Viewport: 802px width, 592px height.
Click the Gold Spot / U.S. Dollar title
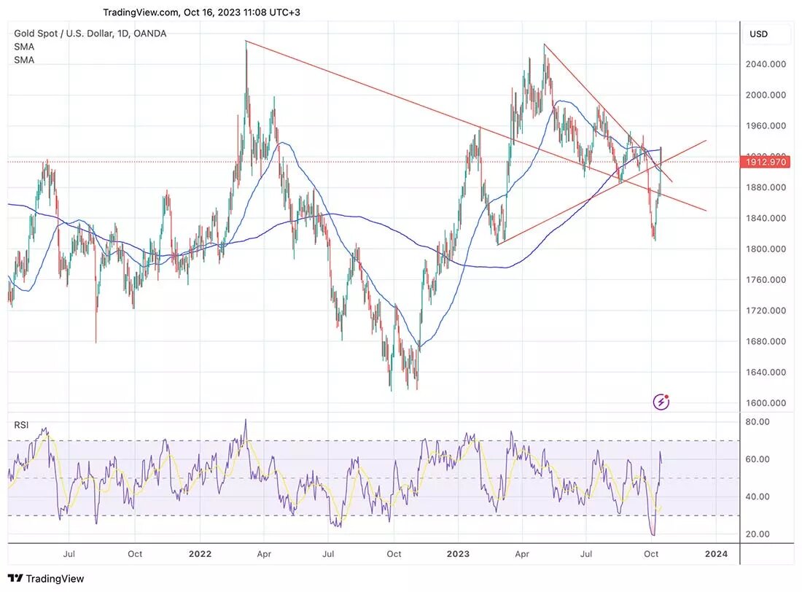click(x=90, y=34)
